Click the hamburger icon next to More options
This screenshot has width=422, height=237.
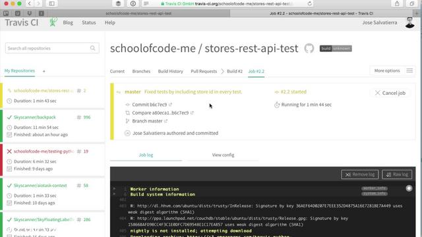coord(409,70)
